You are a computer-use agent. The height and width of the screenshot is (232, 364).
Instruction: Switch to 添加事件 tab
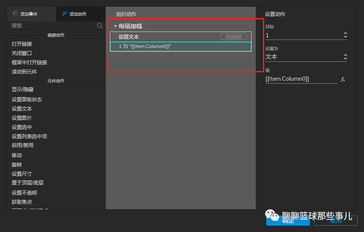(x=31, y=14)
